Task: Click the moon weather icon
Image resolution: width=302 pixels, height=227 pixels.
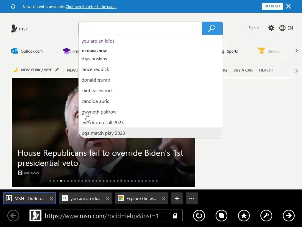Action: click(x=15, y=70)
